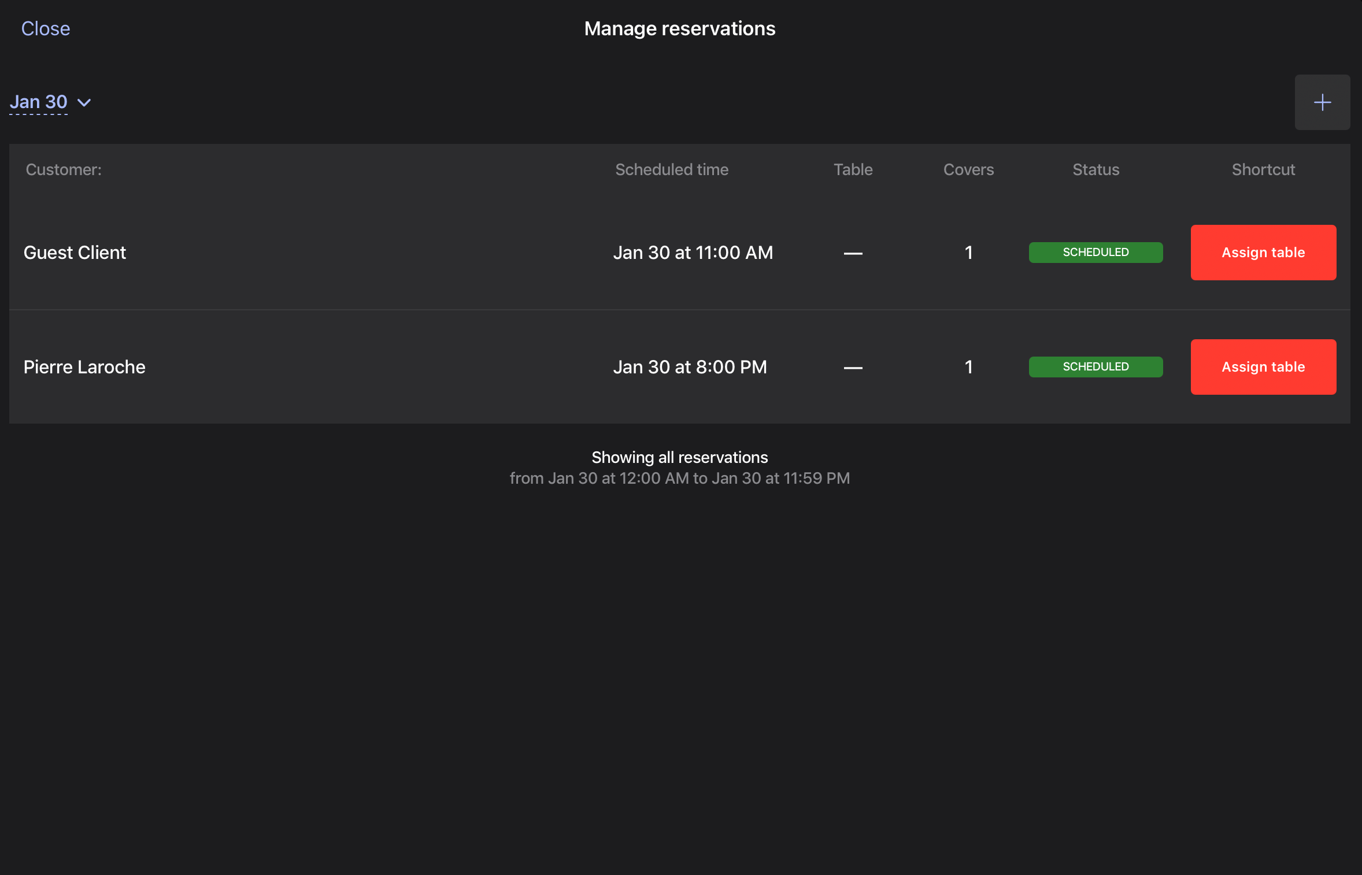
Task: Click Guest Client's scheduled time
Action: (x=693, y=253)
